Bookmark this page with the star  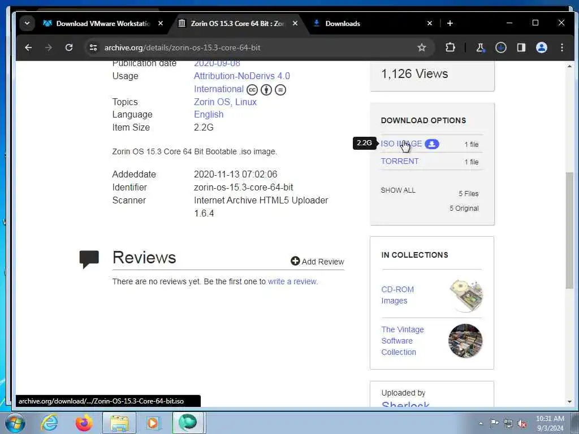click(x=422, y=47)
